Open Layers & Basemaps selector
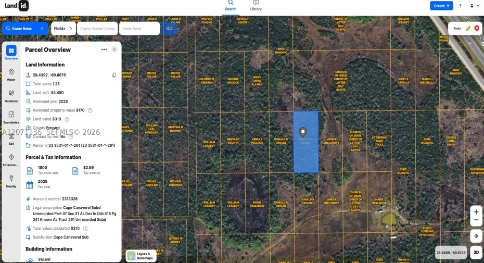 pyautogui.click(x=141, y=256)
